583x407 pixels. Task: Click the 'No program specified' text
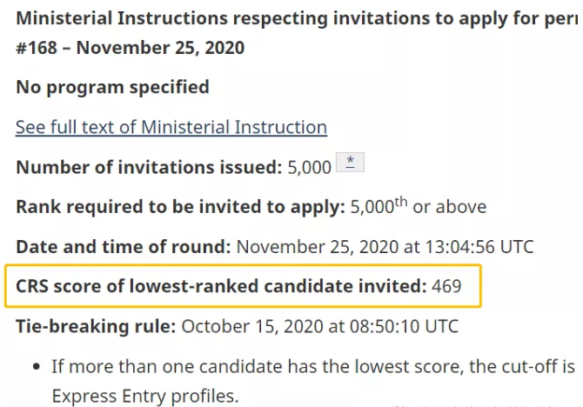112,87
